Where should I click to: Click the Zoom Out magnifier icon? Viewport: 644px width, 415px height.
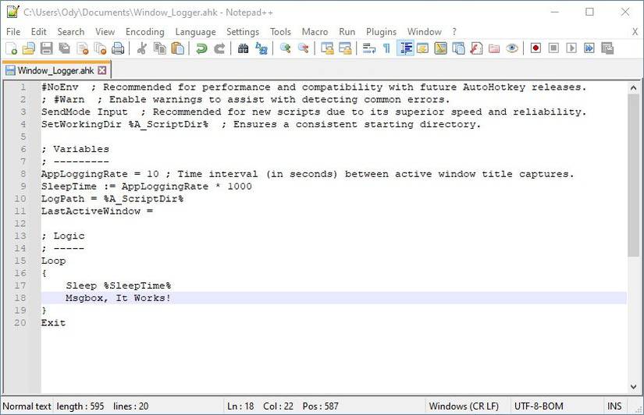click(x=303, y=48)
